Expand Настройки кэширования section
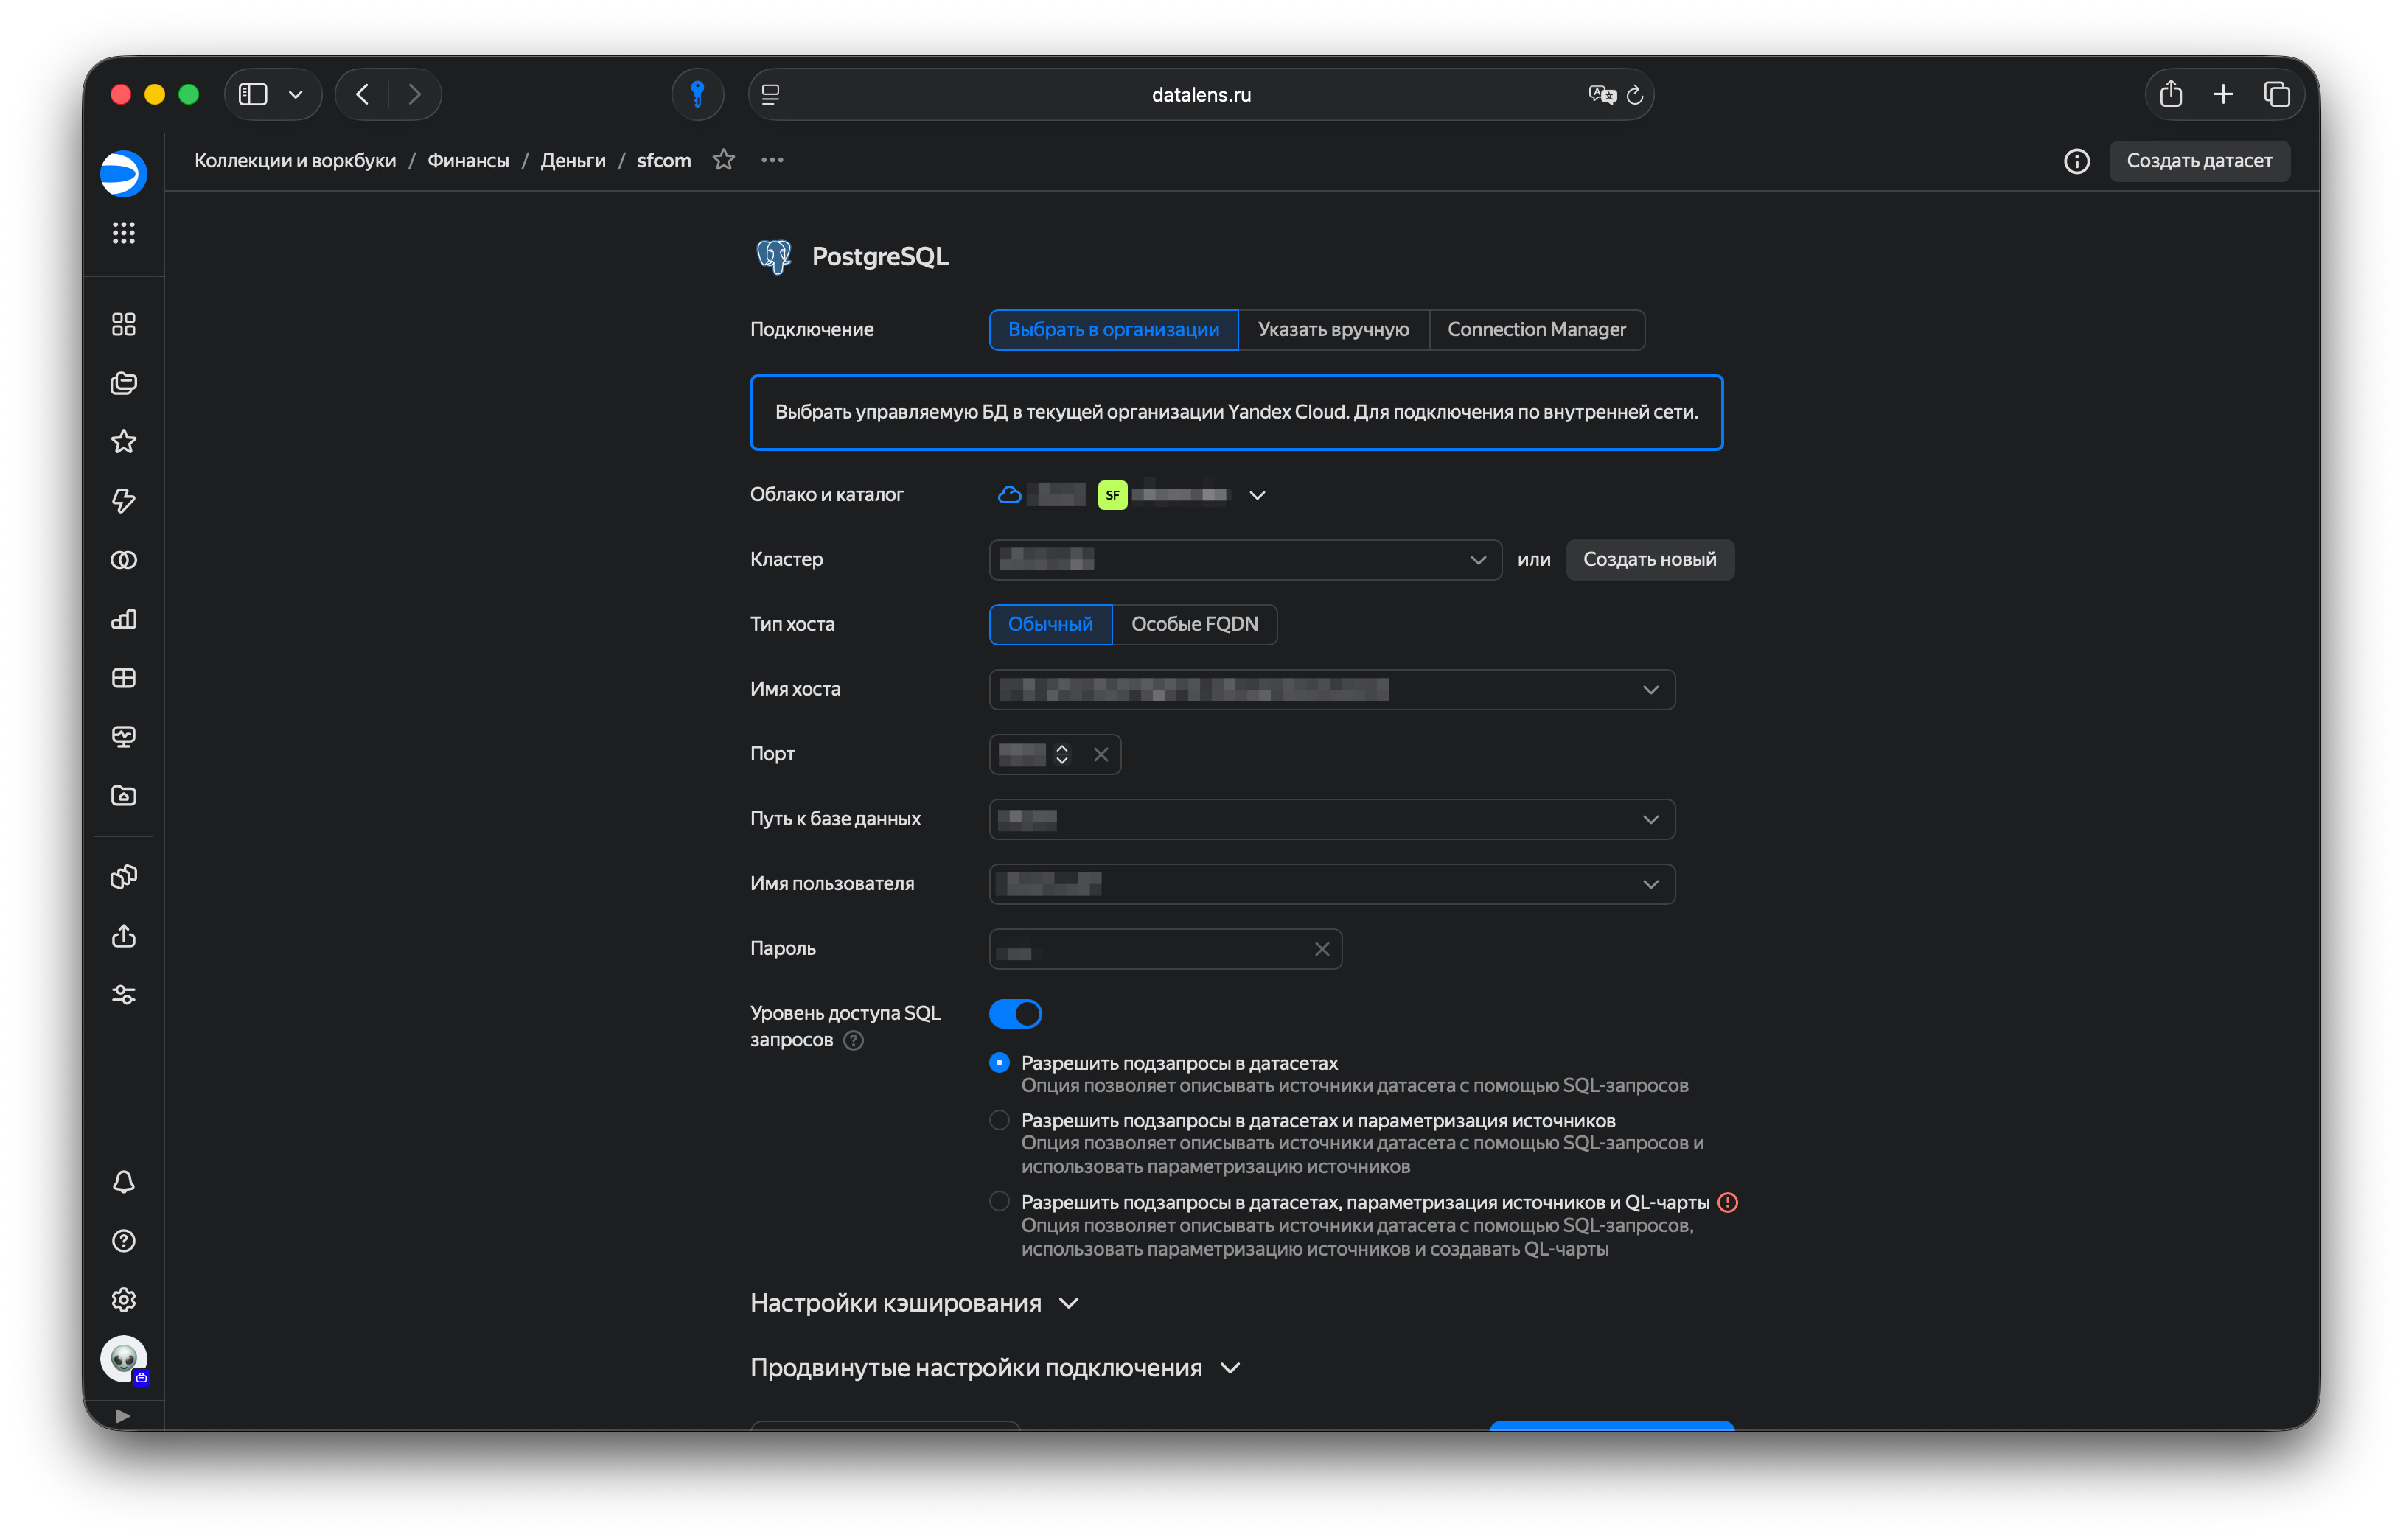2403x1540 pixels. pos(914,1303)
